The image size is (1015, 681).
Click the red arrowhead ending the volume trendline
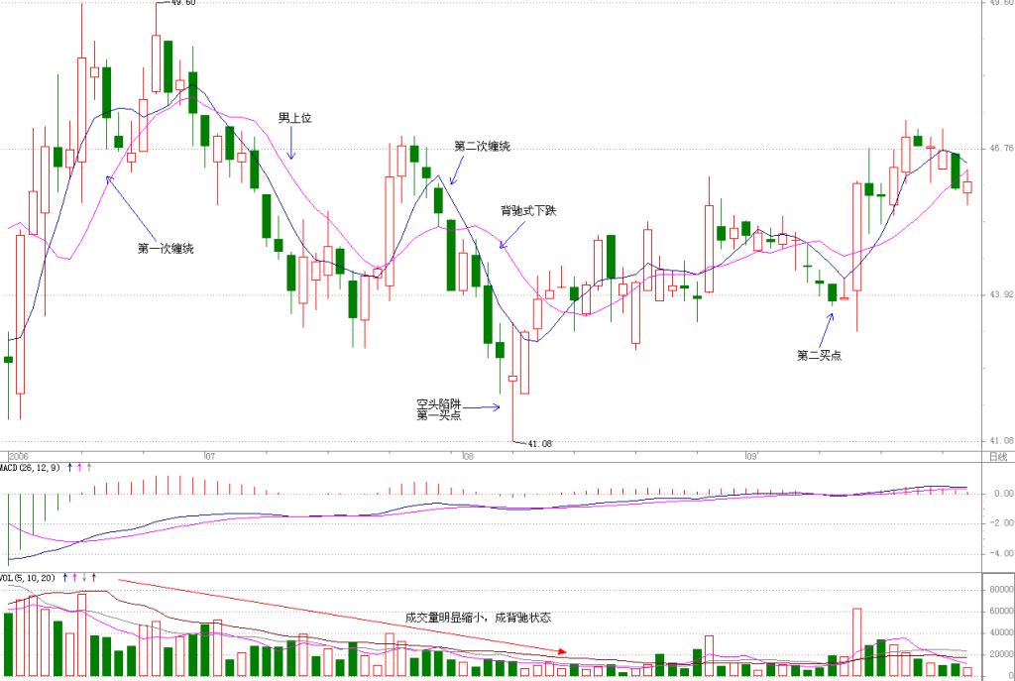(563, 651)
